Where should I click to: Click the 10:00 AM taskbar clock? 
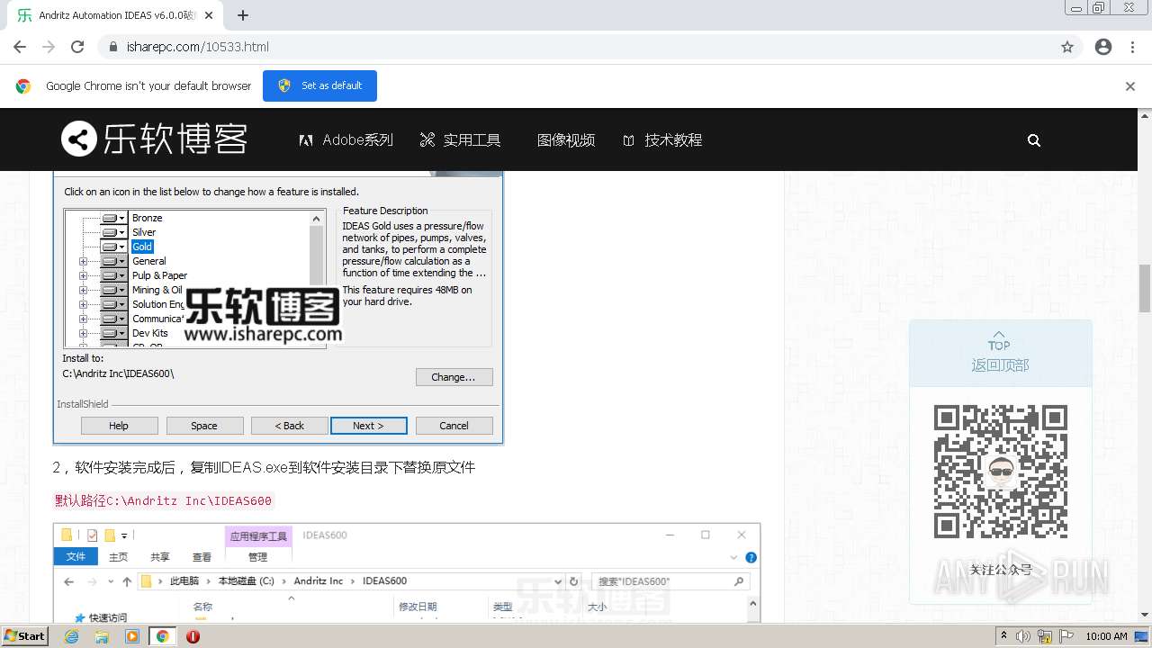tap(1106, 636)
